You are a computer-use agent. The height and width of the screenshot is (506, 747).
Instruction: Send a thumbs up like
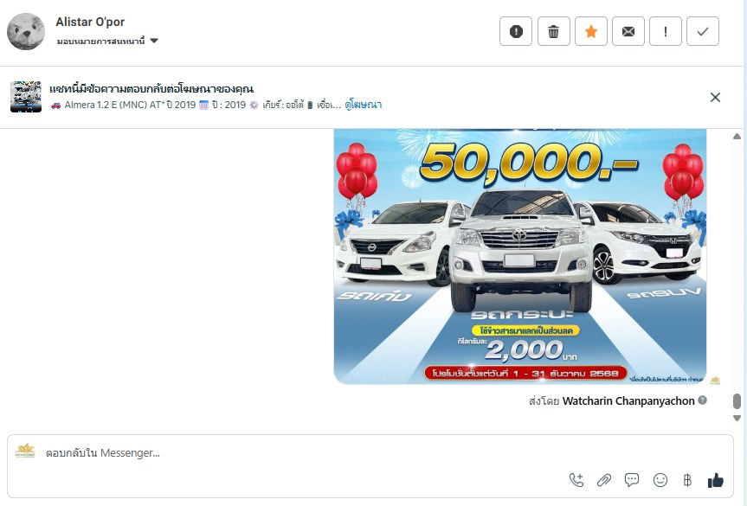(x=715, y=480)
